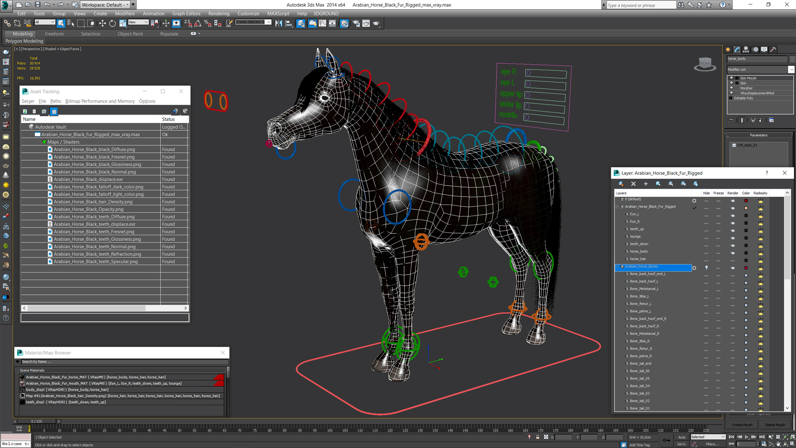Toggle freeze for Eye_L layer object

coord(718,215)
